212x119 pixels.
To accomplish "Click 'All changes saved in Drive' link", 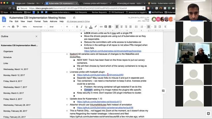I will pyautogui.click(x=78, y=21).
